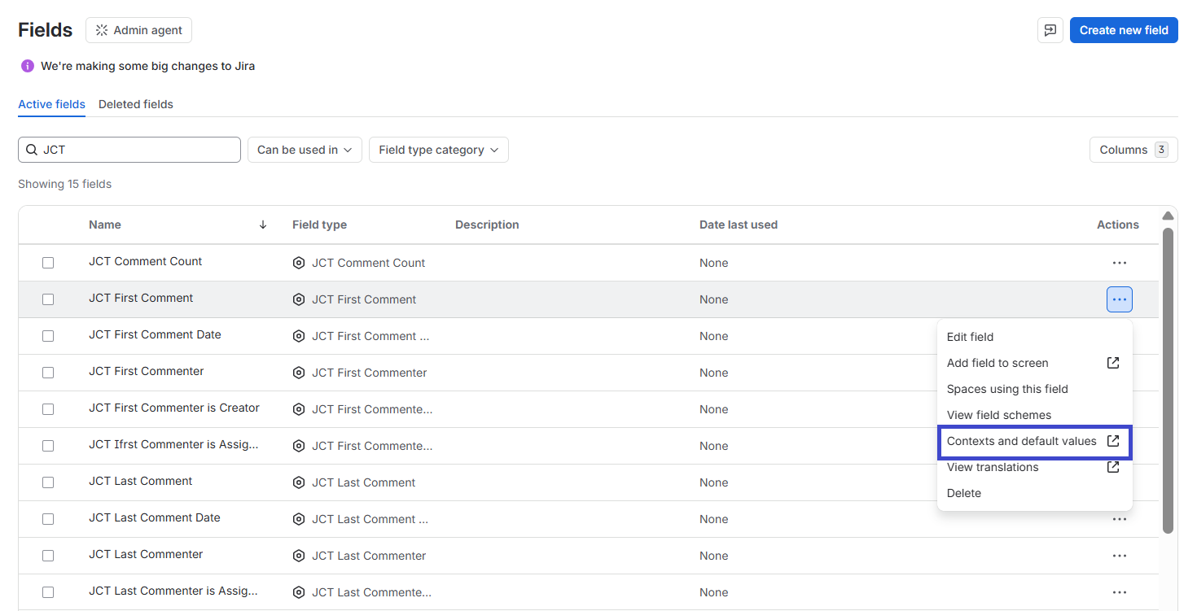The height and width of the screenshot is (611, 1197).
Task: Select Delete from the actions menu
Action: (1035, 493)
